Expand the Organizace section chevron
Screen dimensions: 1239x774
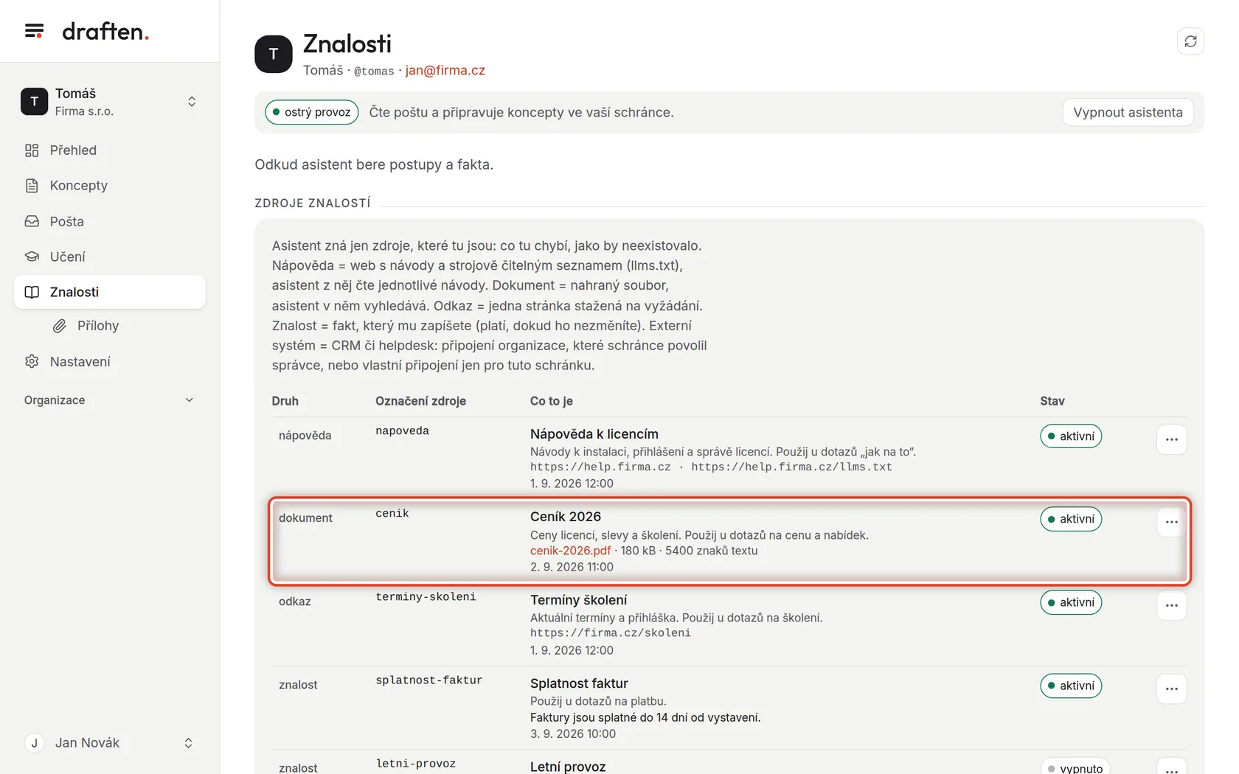tap(189, 400)
